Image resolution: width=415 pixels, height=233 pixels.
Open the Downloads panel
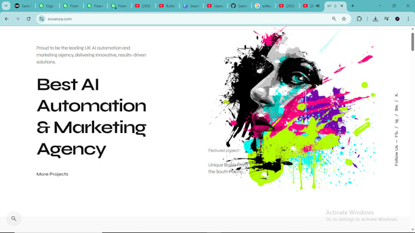(x=375, y=19)
